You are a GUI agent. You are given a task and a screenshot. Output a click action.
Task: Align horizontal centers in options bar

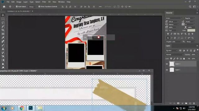click(66, 7)
